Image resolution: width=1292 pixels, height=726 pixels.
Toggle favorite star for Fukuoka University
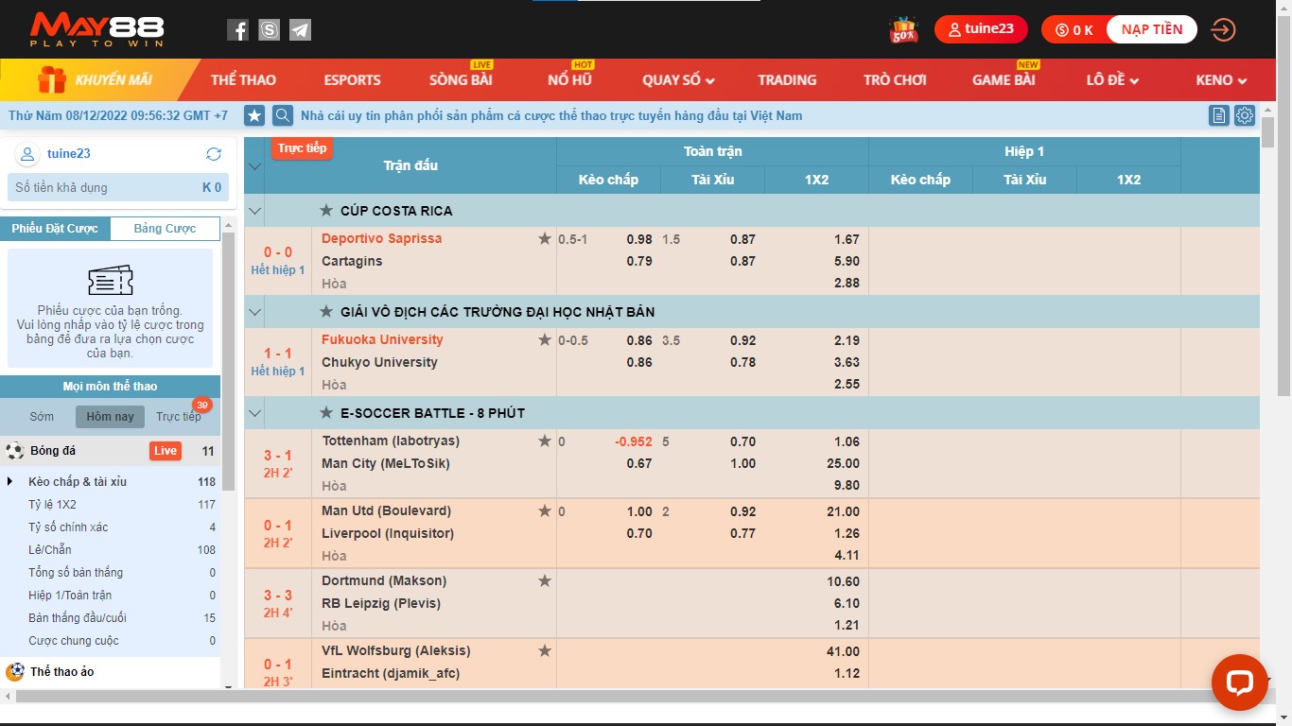click(545, 340)
